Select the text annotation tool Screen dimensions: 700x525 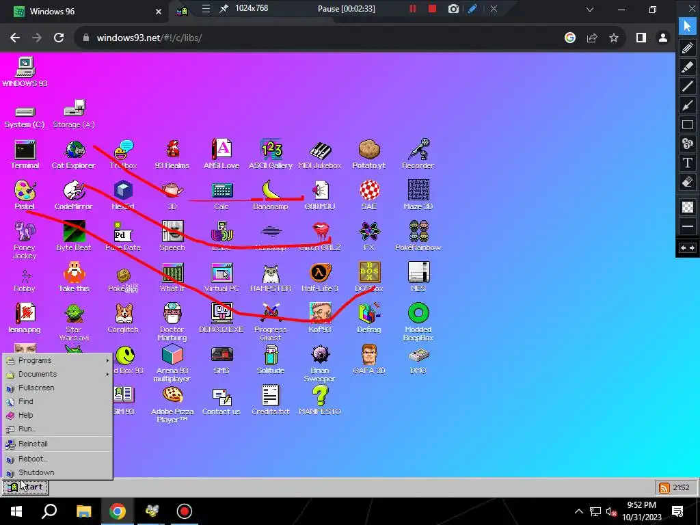point(688,163)
